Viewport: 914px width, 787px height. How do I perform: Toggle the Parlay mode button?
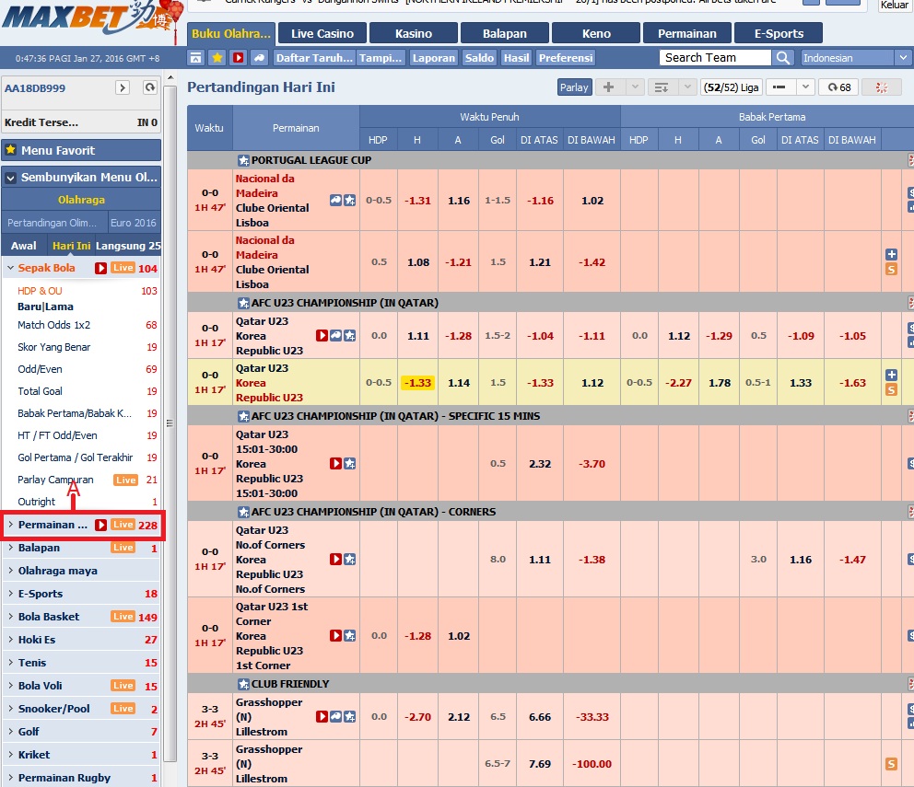(x=574, y=87)
